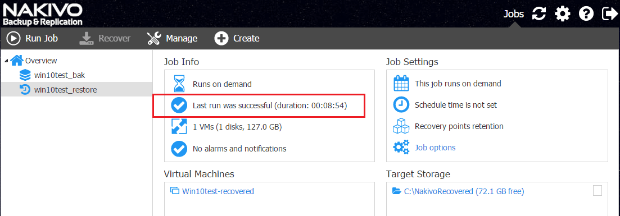Toggle the checkbox beside C:\NakivoRecovered storage

pos(598,190)
